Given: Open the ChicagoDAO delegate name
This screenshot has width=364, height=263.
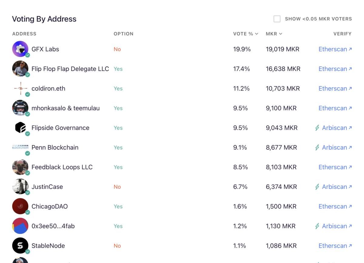Looking at the screenshot, I should (49, 206).
